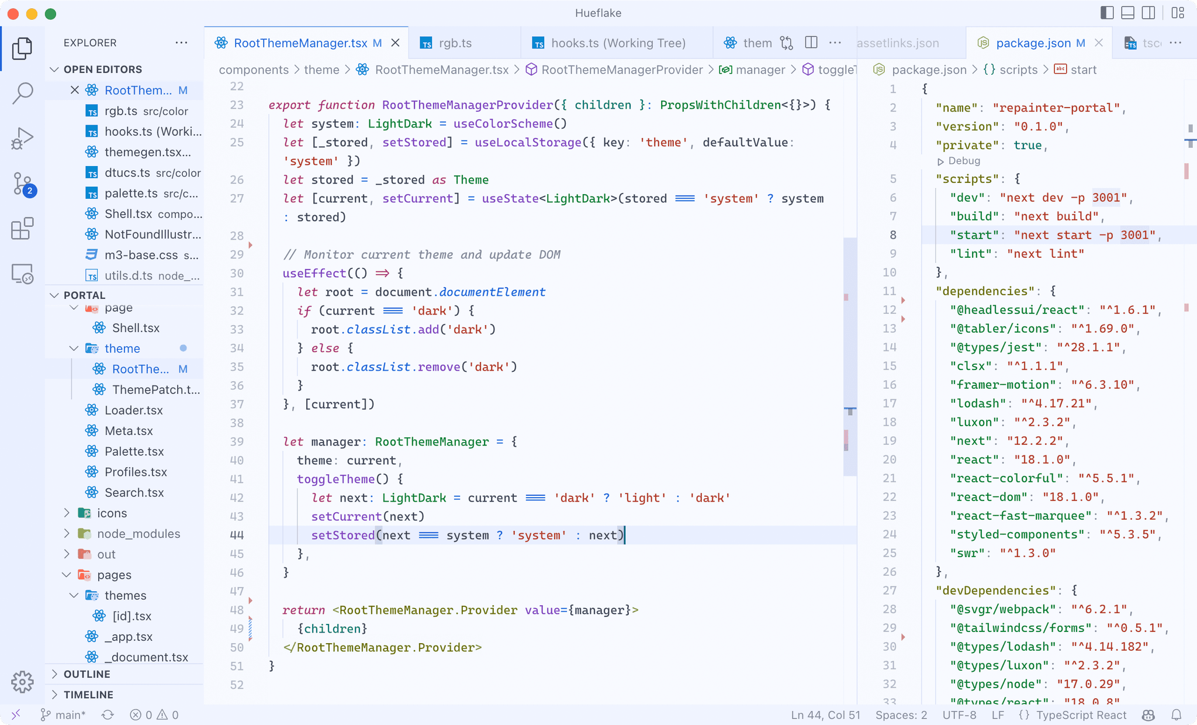The height and width of the screenshot is (725, 1197).
Task: Open m3-base.css in Open Editors
Action: point(141,255)
